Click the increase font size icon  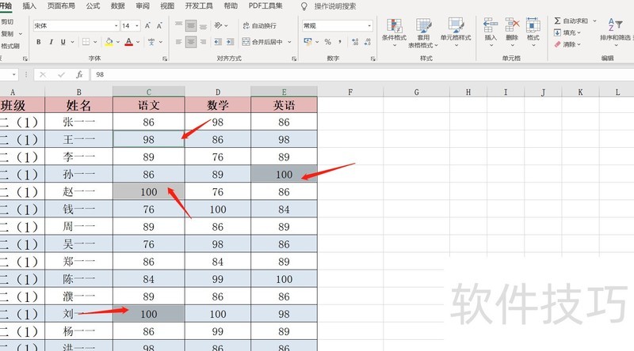coord(147,26)
